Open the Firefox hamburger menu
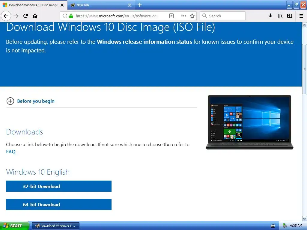 click(301, 16)
